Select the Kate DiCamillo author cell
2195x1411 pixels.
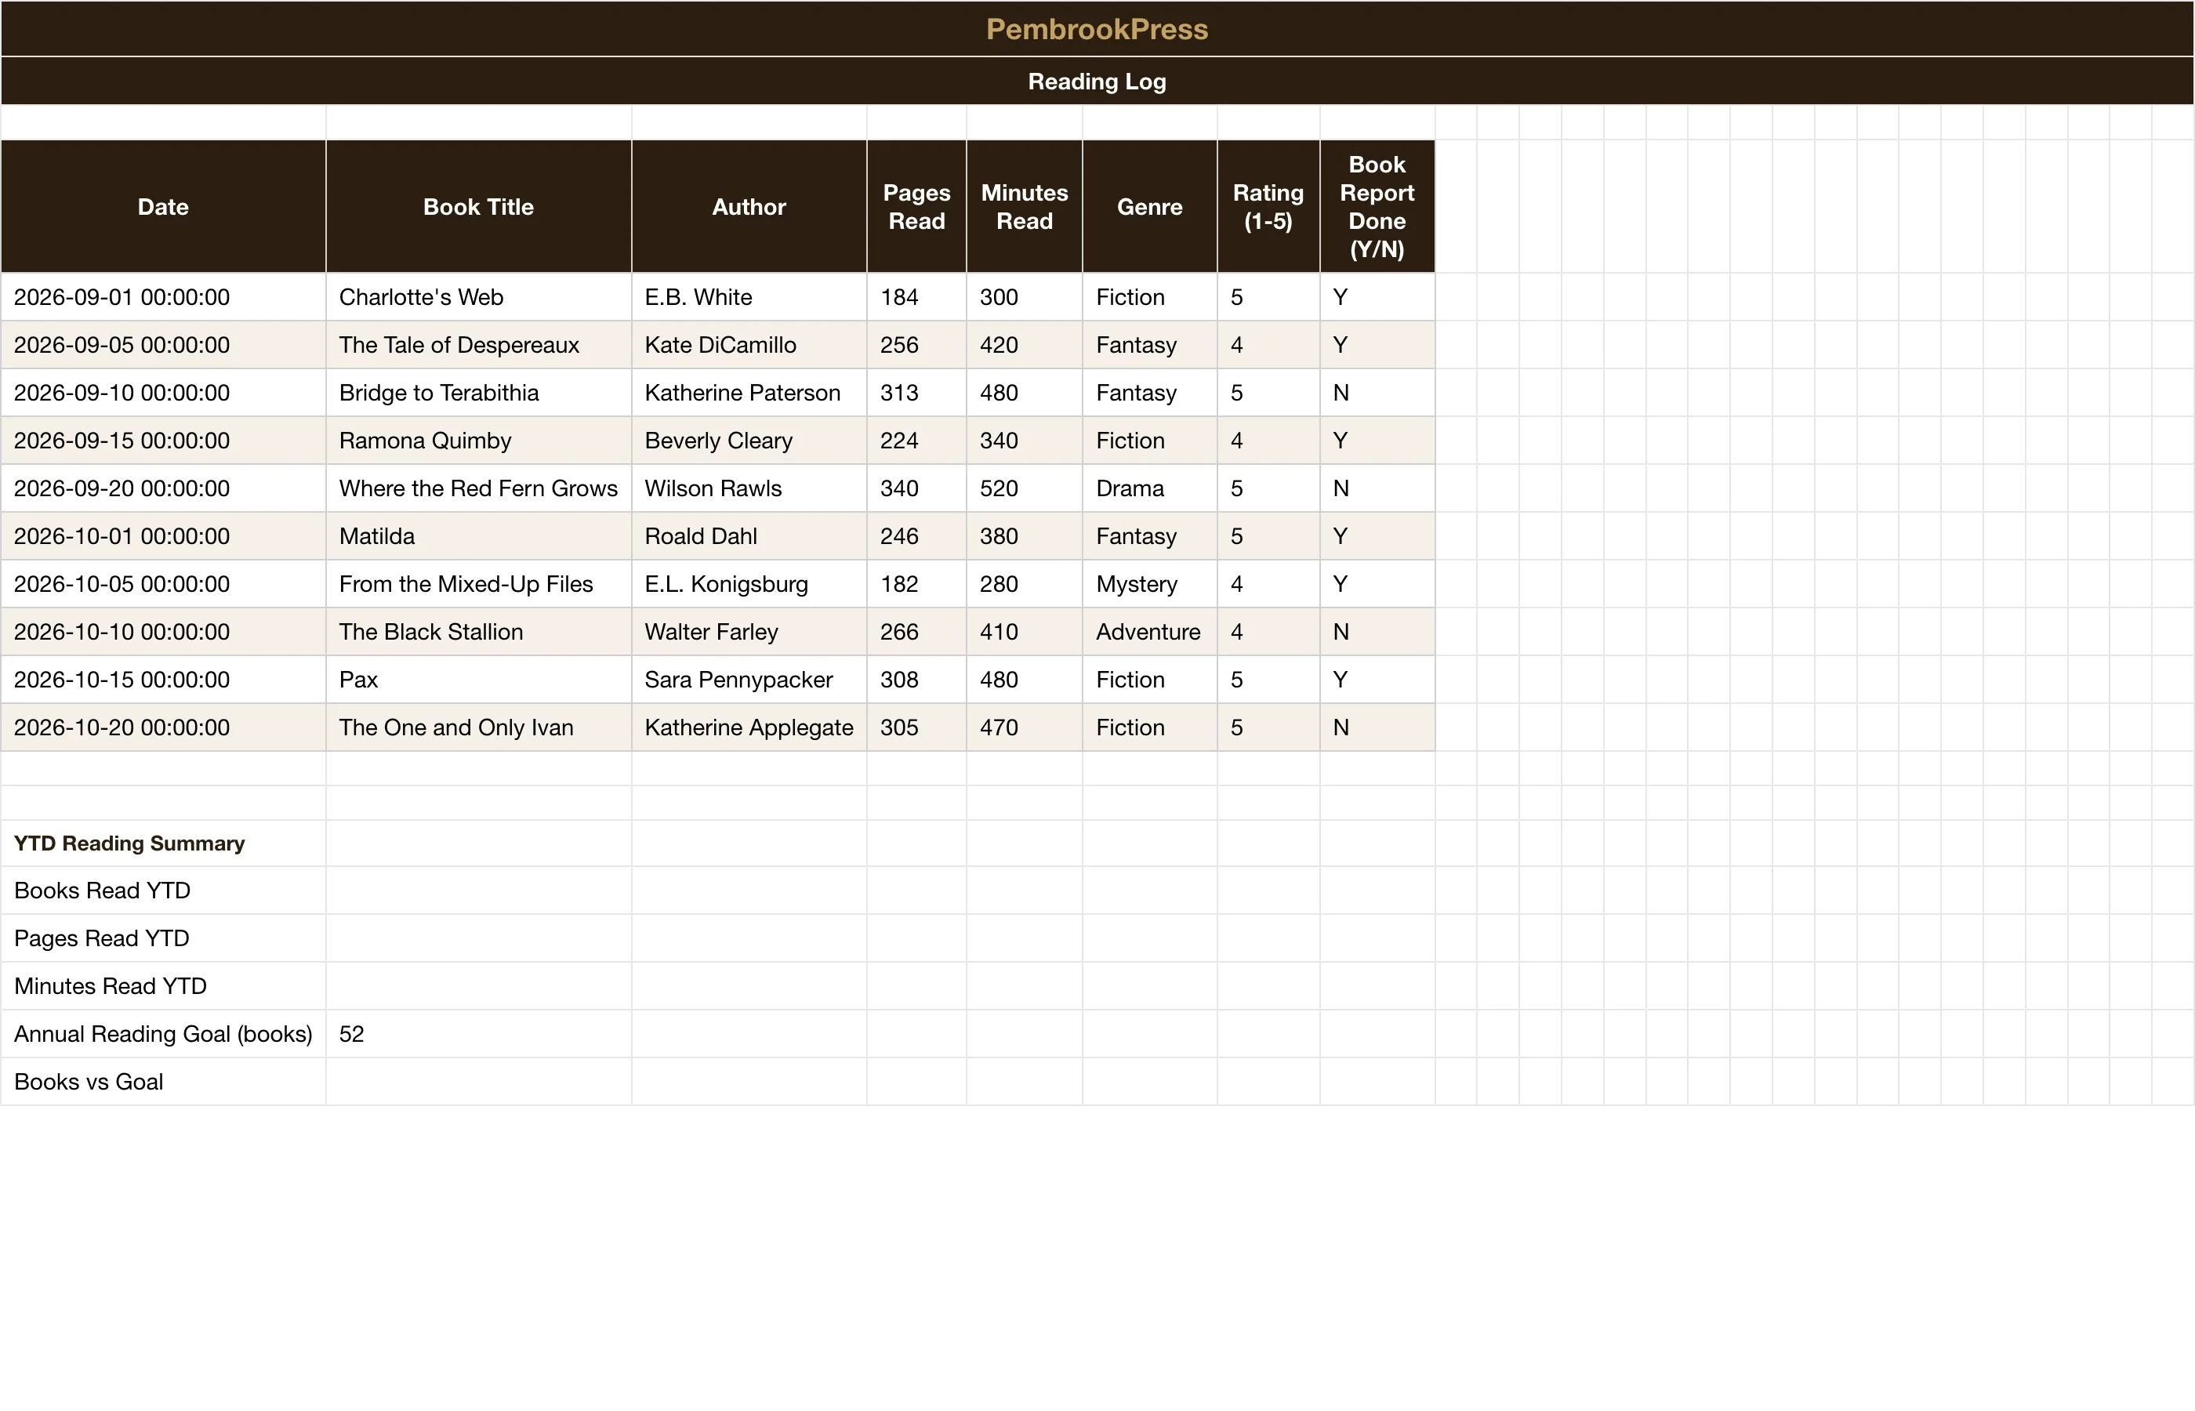pyautogui.click(x=749, y=346)
